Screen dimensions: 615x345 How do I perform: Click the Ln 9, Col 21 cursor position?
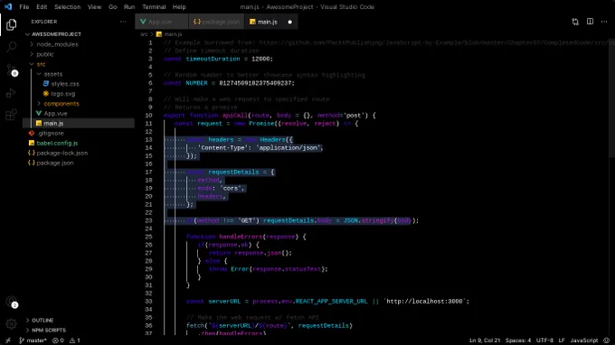coord(485,340)
